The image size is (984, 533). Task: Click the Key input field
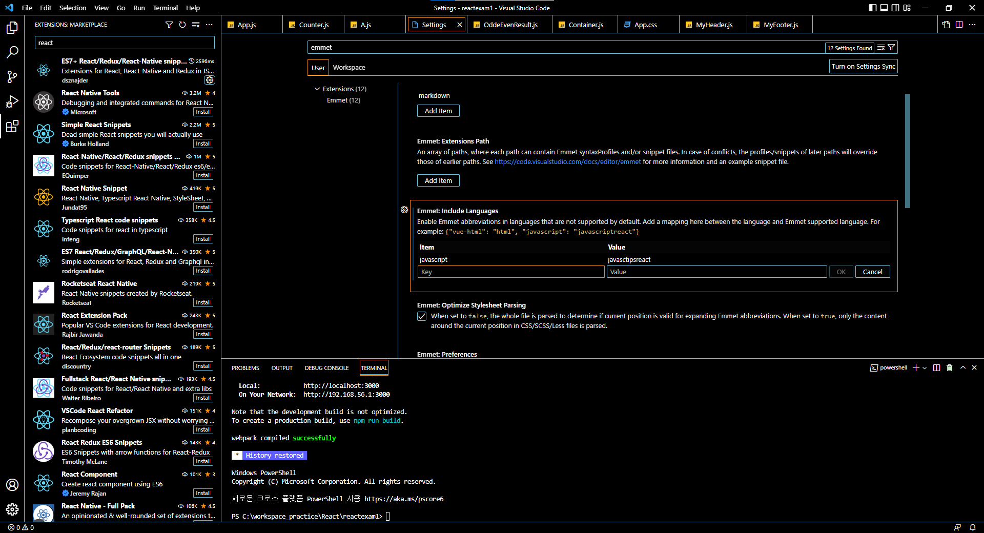(x=511, y=272)
